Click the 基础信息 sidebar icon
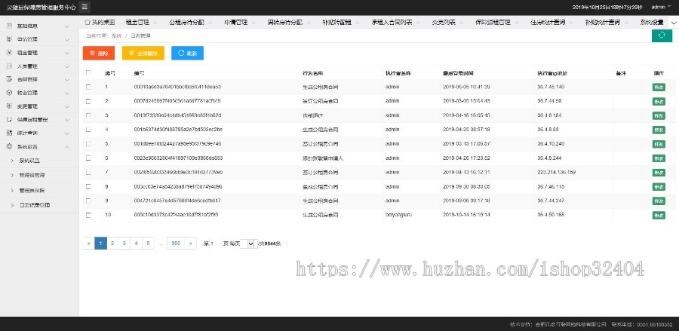This screenshot has width=679, height=331. [x=9, y=26]
